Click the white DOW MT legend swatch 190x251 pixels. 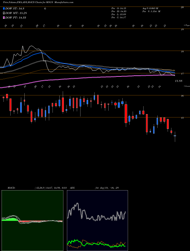pyautogui.click(x=4, y=13)
